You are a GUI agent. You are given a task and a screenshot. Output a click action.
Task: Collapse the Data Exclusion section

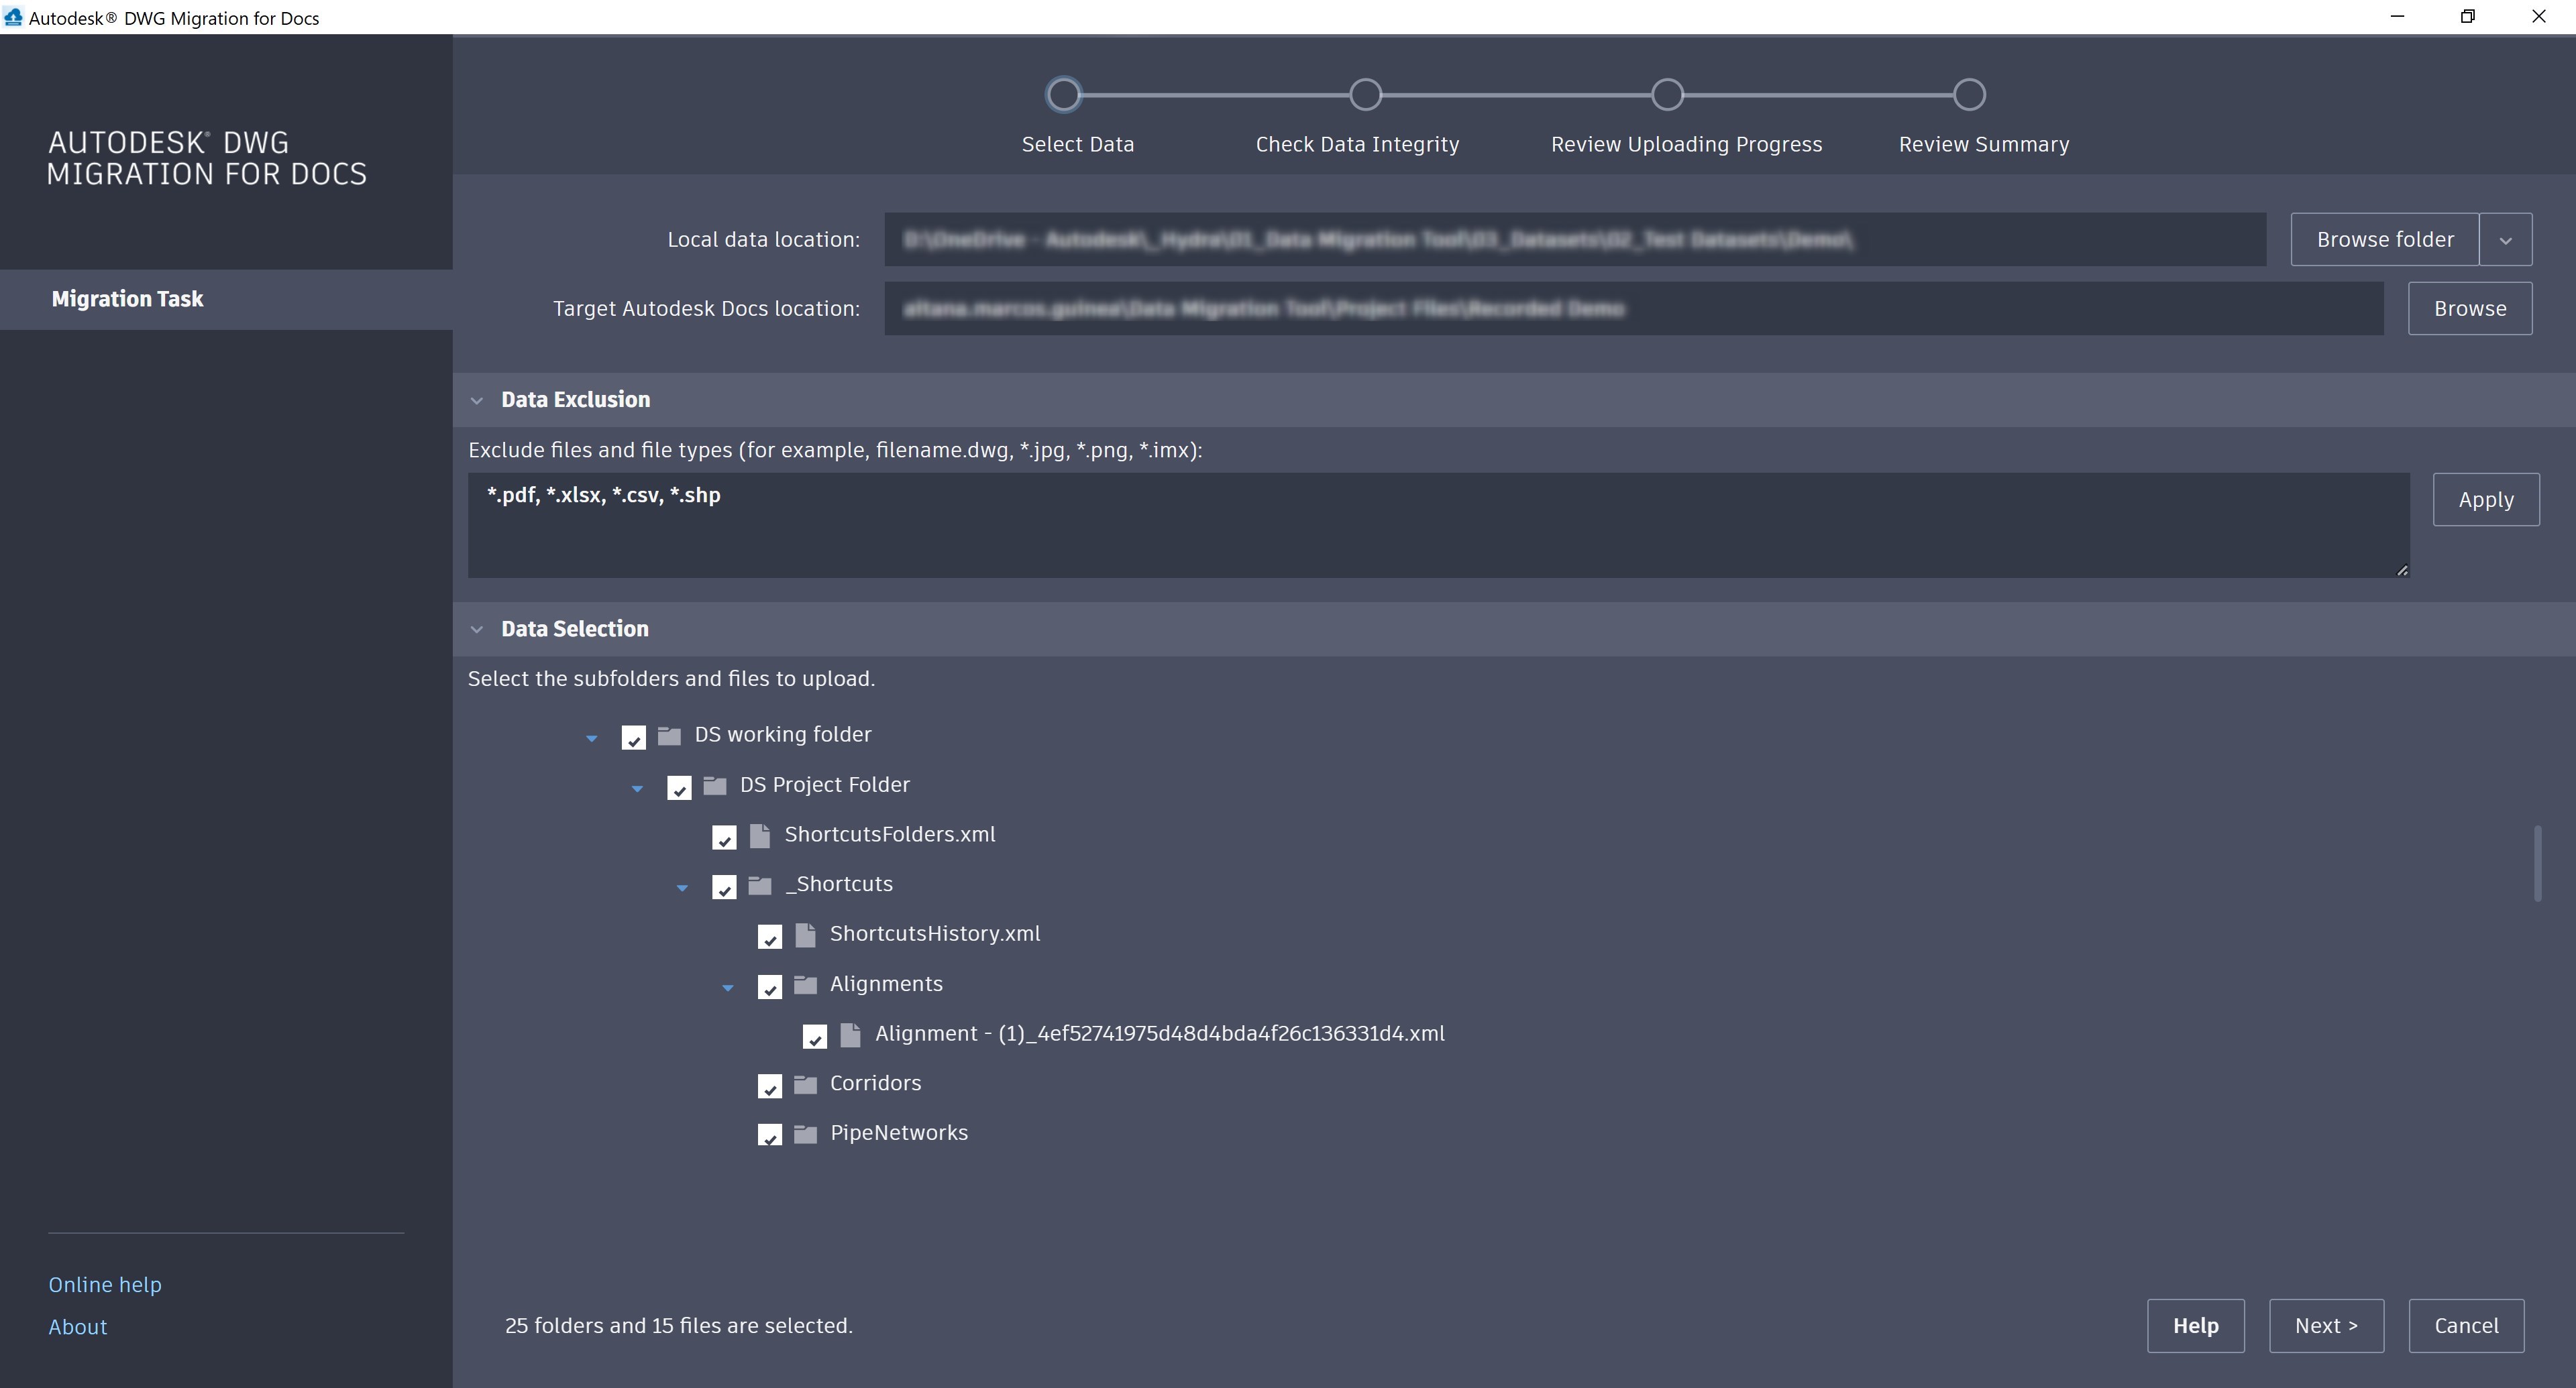[x=477, y=401]
